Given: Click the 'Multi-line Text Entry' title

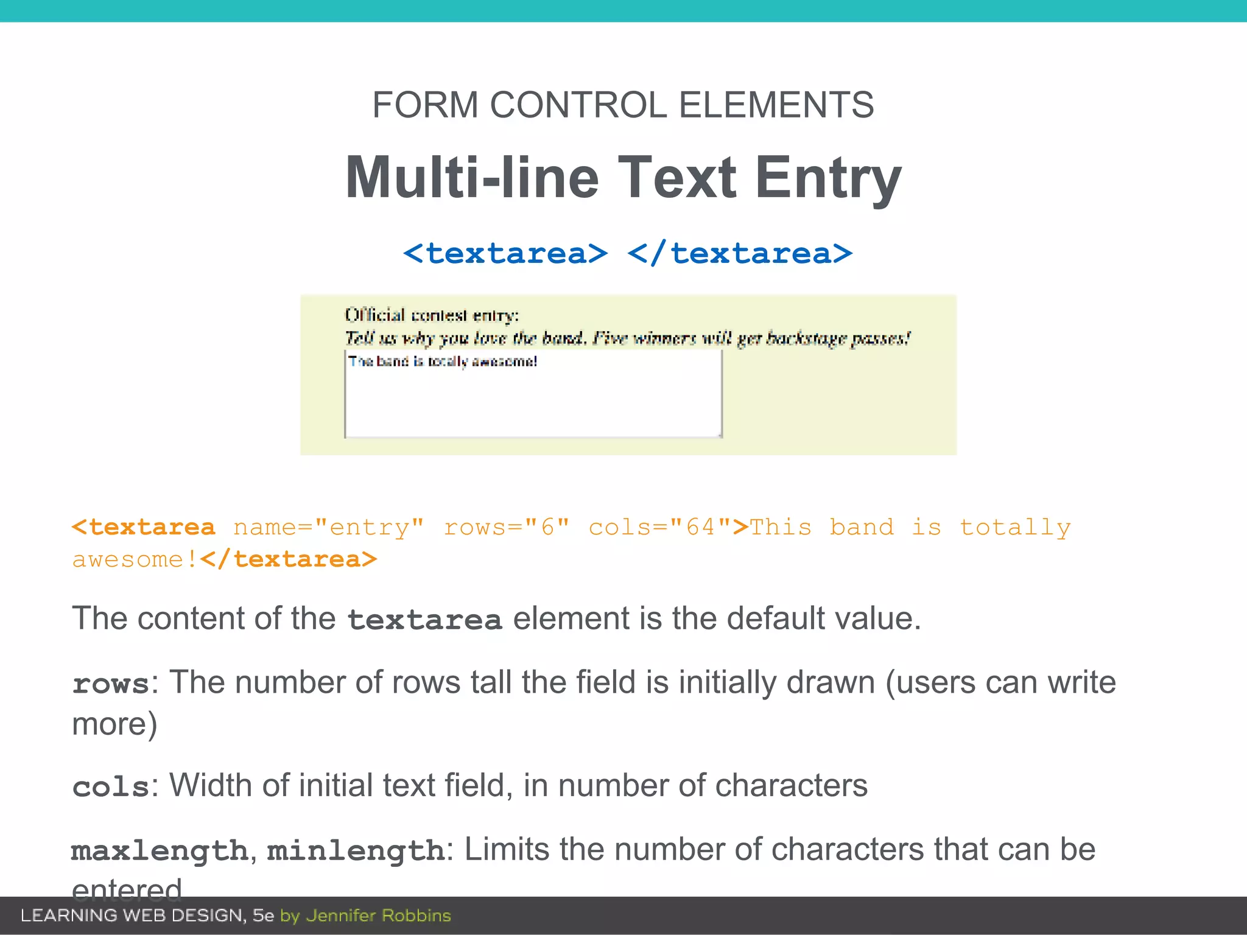Looking at the screenshot, I should [x=623, y=177].
